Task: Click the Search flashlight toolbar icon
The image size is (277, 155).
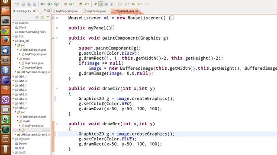Action: (x=86, y=4)
